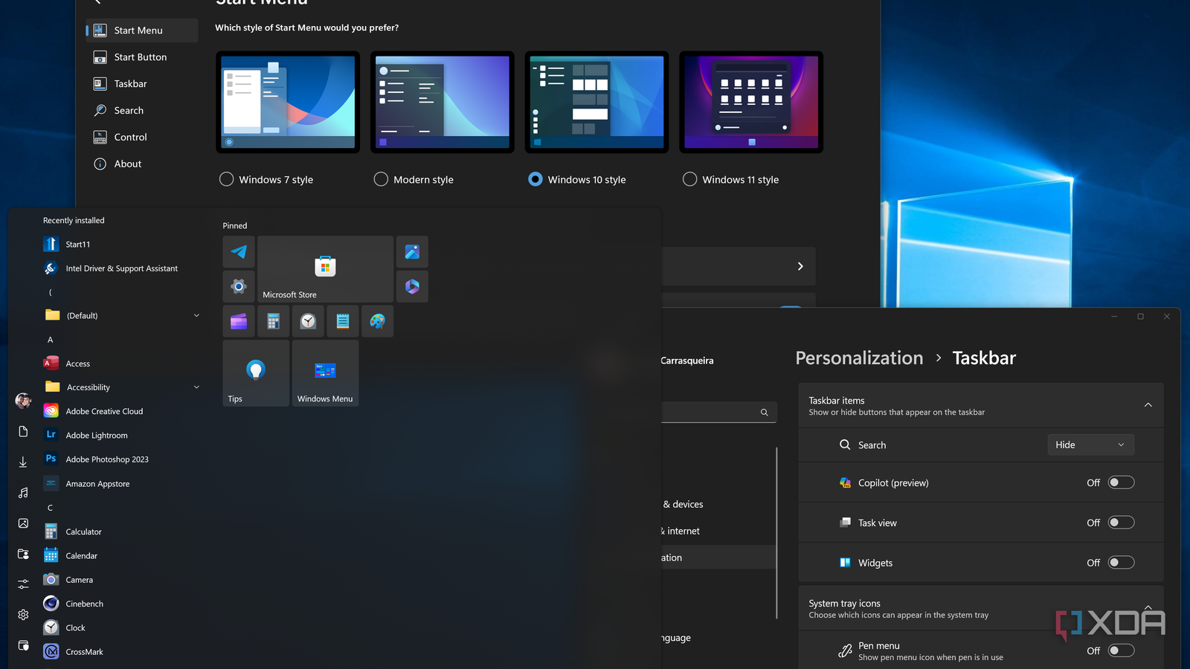Open Downloads from the Start menu side rail
Image resolution: width=1190 pixels, height=669 pixels.
point(22,462)
